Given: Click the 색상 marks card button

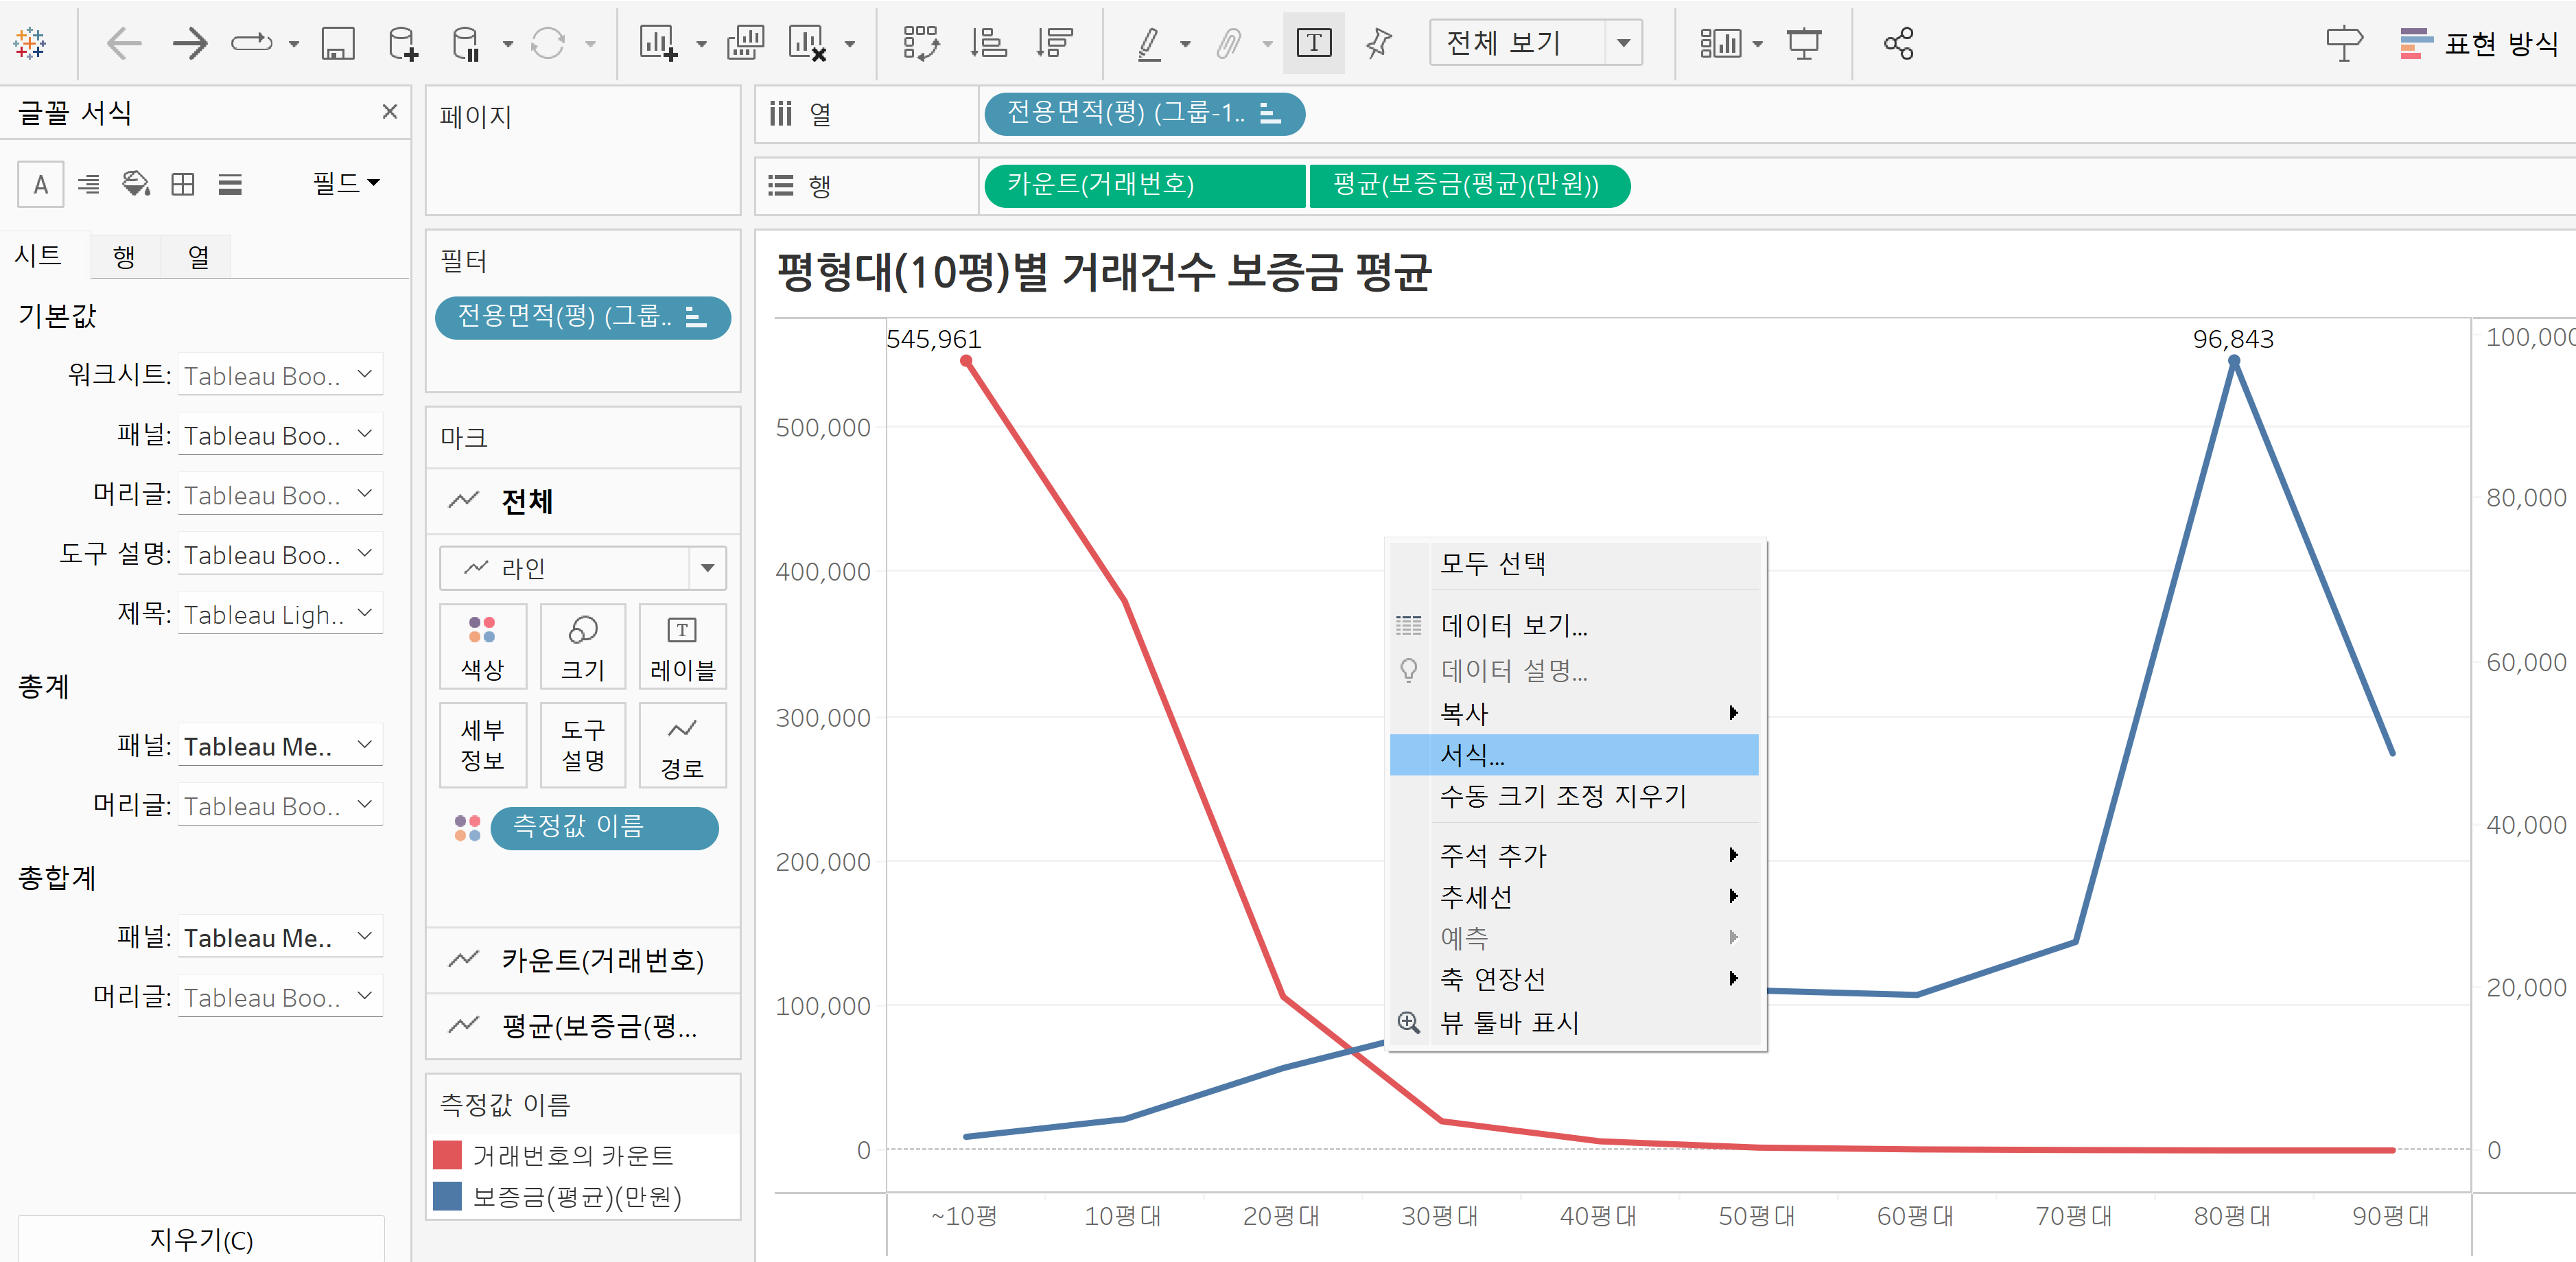Looking at the screenshot, I should 482,646.
